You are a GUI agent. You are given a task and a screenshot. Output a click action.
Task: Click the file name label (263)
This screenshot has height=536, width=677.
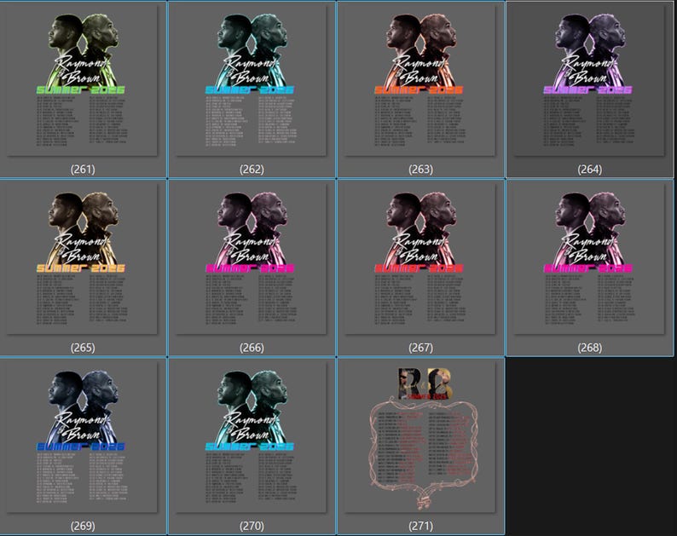(420, 170)
